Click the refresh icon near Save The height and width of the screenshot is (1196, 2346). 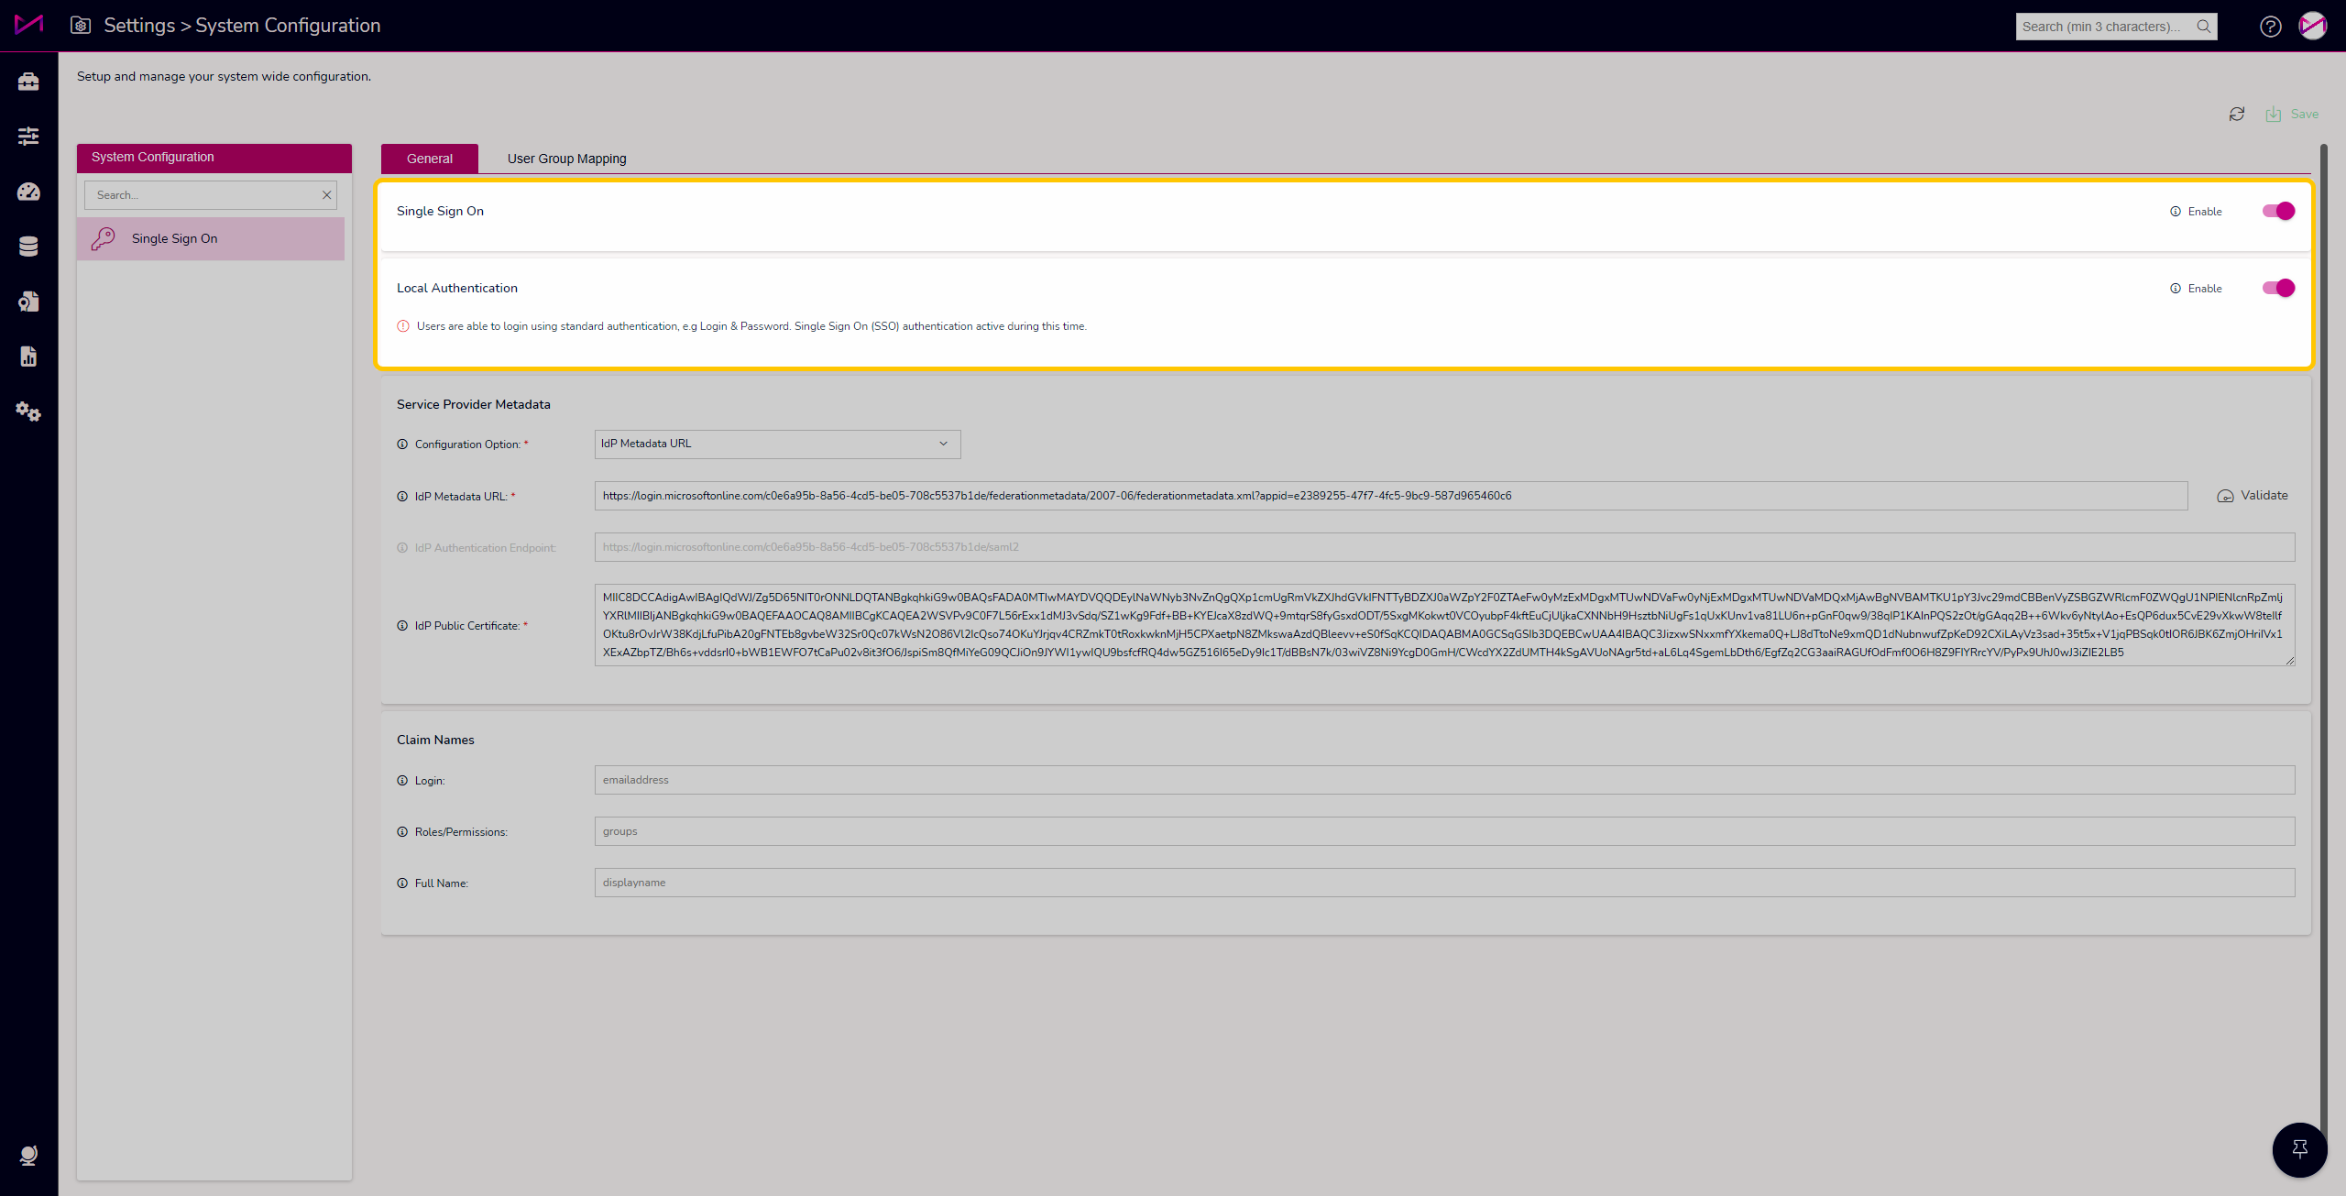tap(2237, 115)
